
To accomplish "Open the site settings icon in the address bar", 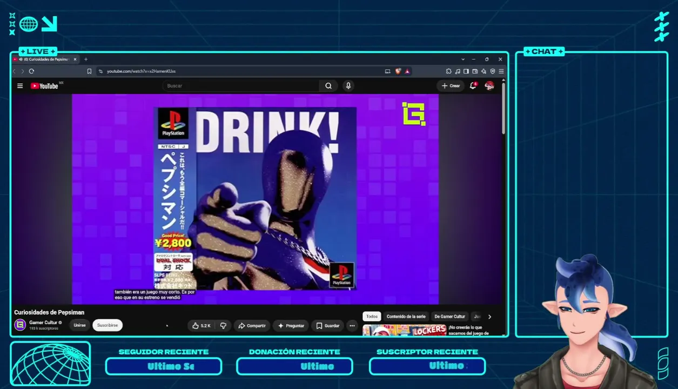I will tap(100, 71).
